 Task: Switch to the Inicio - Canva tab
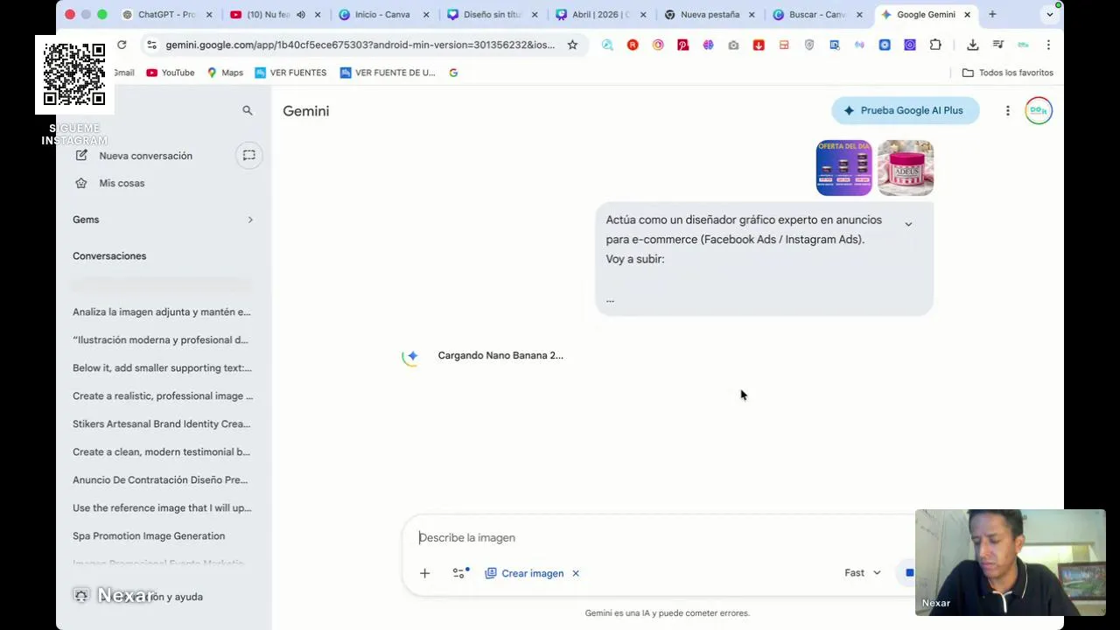[x=382, y=14]
